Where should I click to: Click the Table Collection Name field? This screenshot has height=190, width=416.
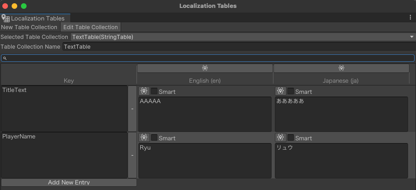click(x=238, y=47)
